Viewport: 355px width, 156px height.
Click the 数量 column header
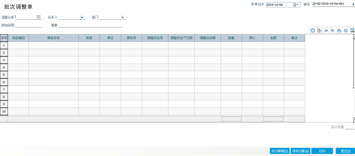click(232, 38)
